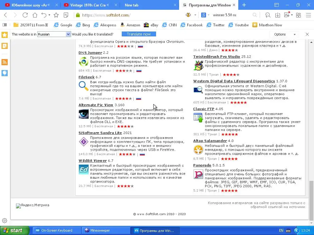This screenshot has width=314, height=235.
Task: Click the undo closed tab arrow icon
Action: [44, 15]
